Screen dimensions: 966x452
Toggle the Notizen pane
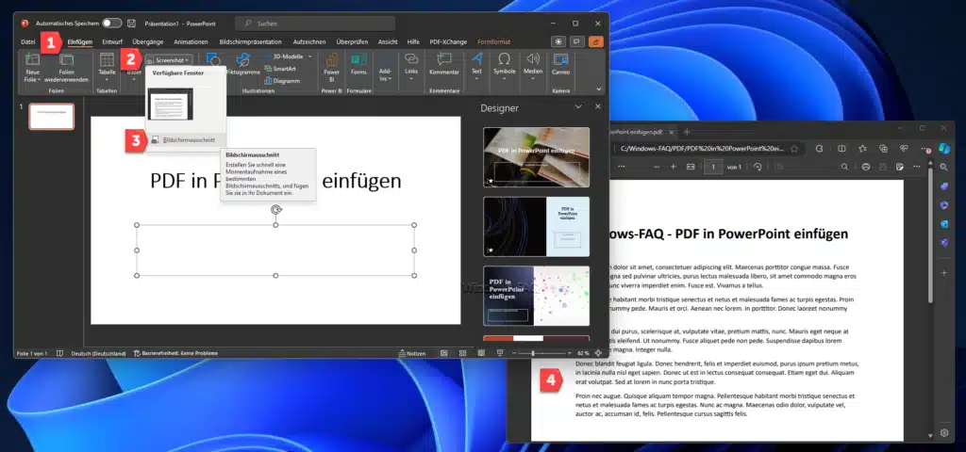412,354
